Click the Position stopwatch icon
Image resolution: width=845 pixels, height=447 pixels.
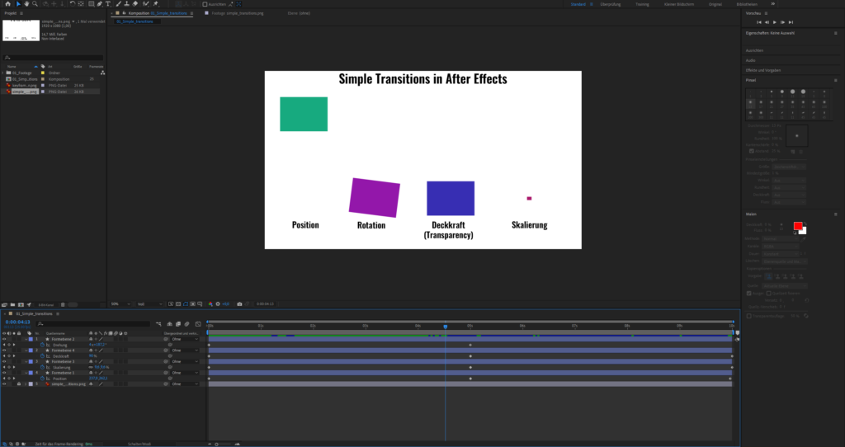click(42, 378)
